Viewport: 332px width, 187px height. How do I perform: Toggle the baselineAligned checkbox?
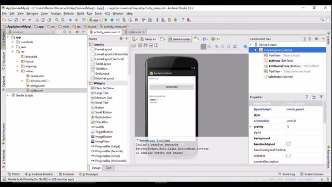288,144
